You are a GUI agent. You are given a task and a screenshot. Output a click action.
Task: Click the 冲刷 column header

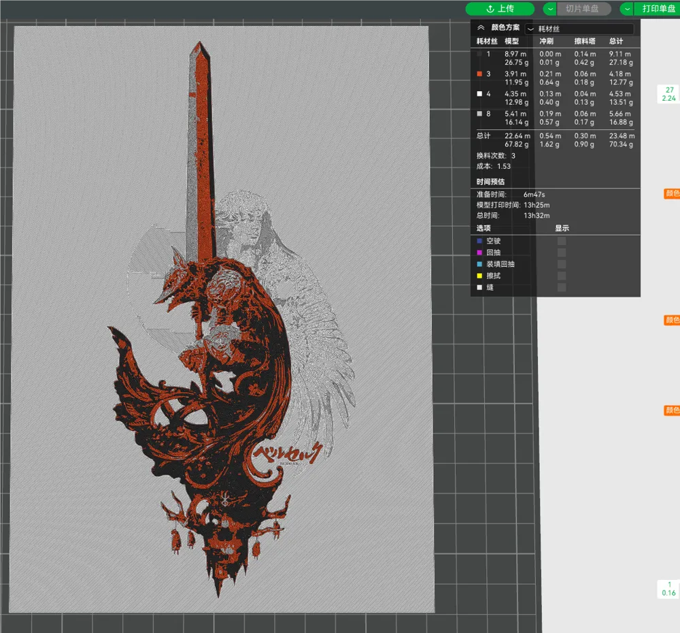[x=546, y=42]
